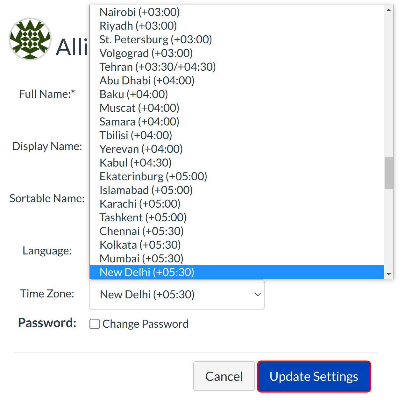412x406 pixels.
Task: Pick Ekaterinburg (+05:00) timezone
Action: click(x=153, y=176)
